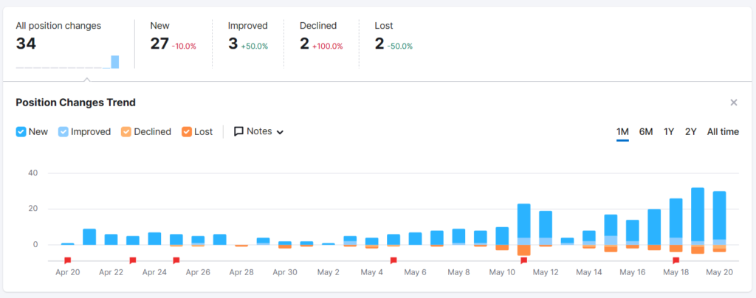Close the Position Changes Trend panel
Screen dimensions: 756x298
point(733,103)
